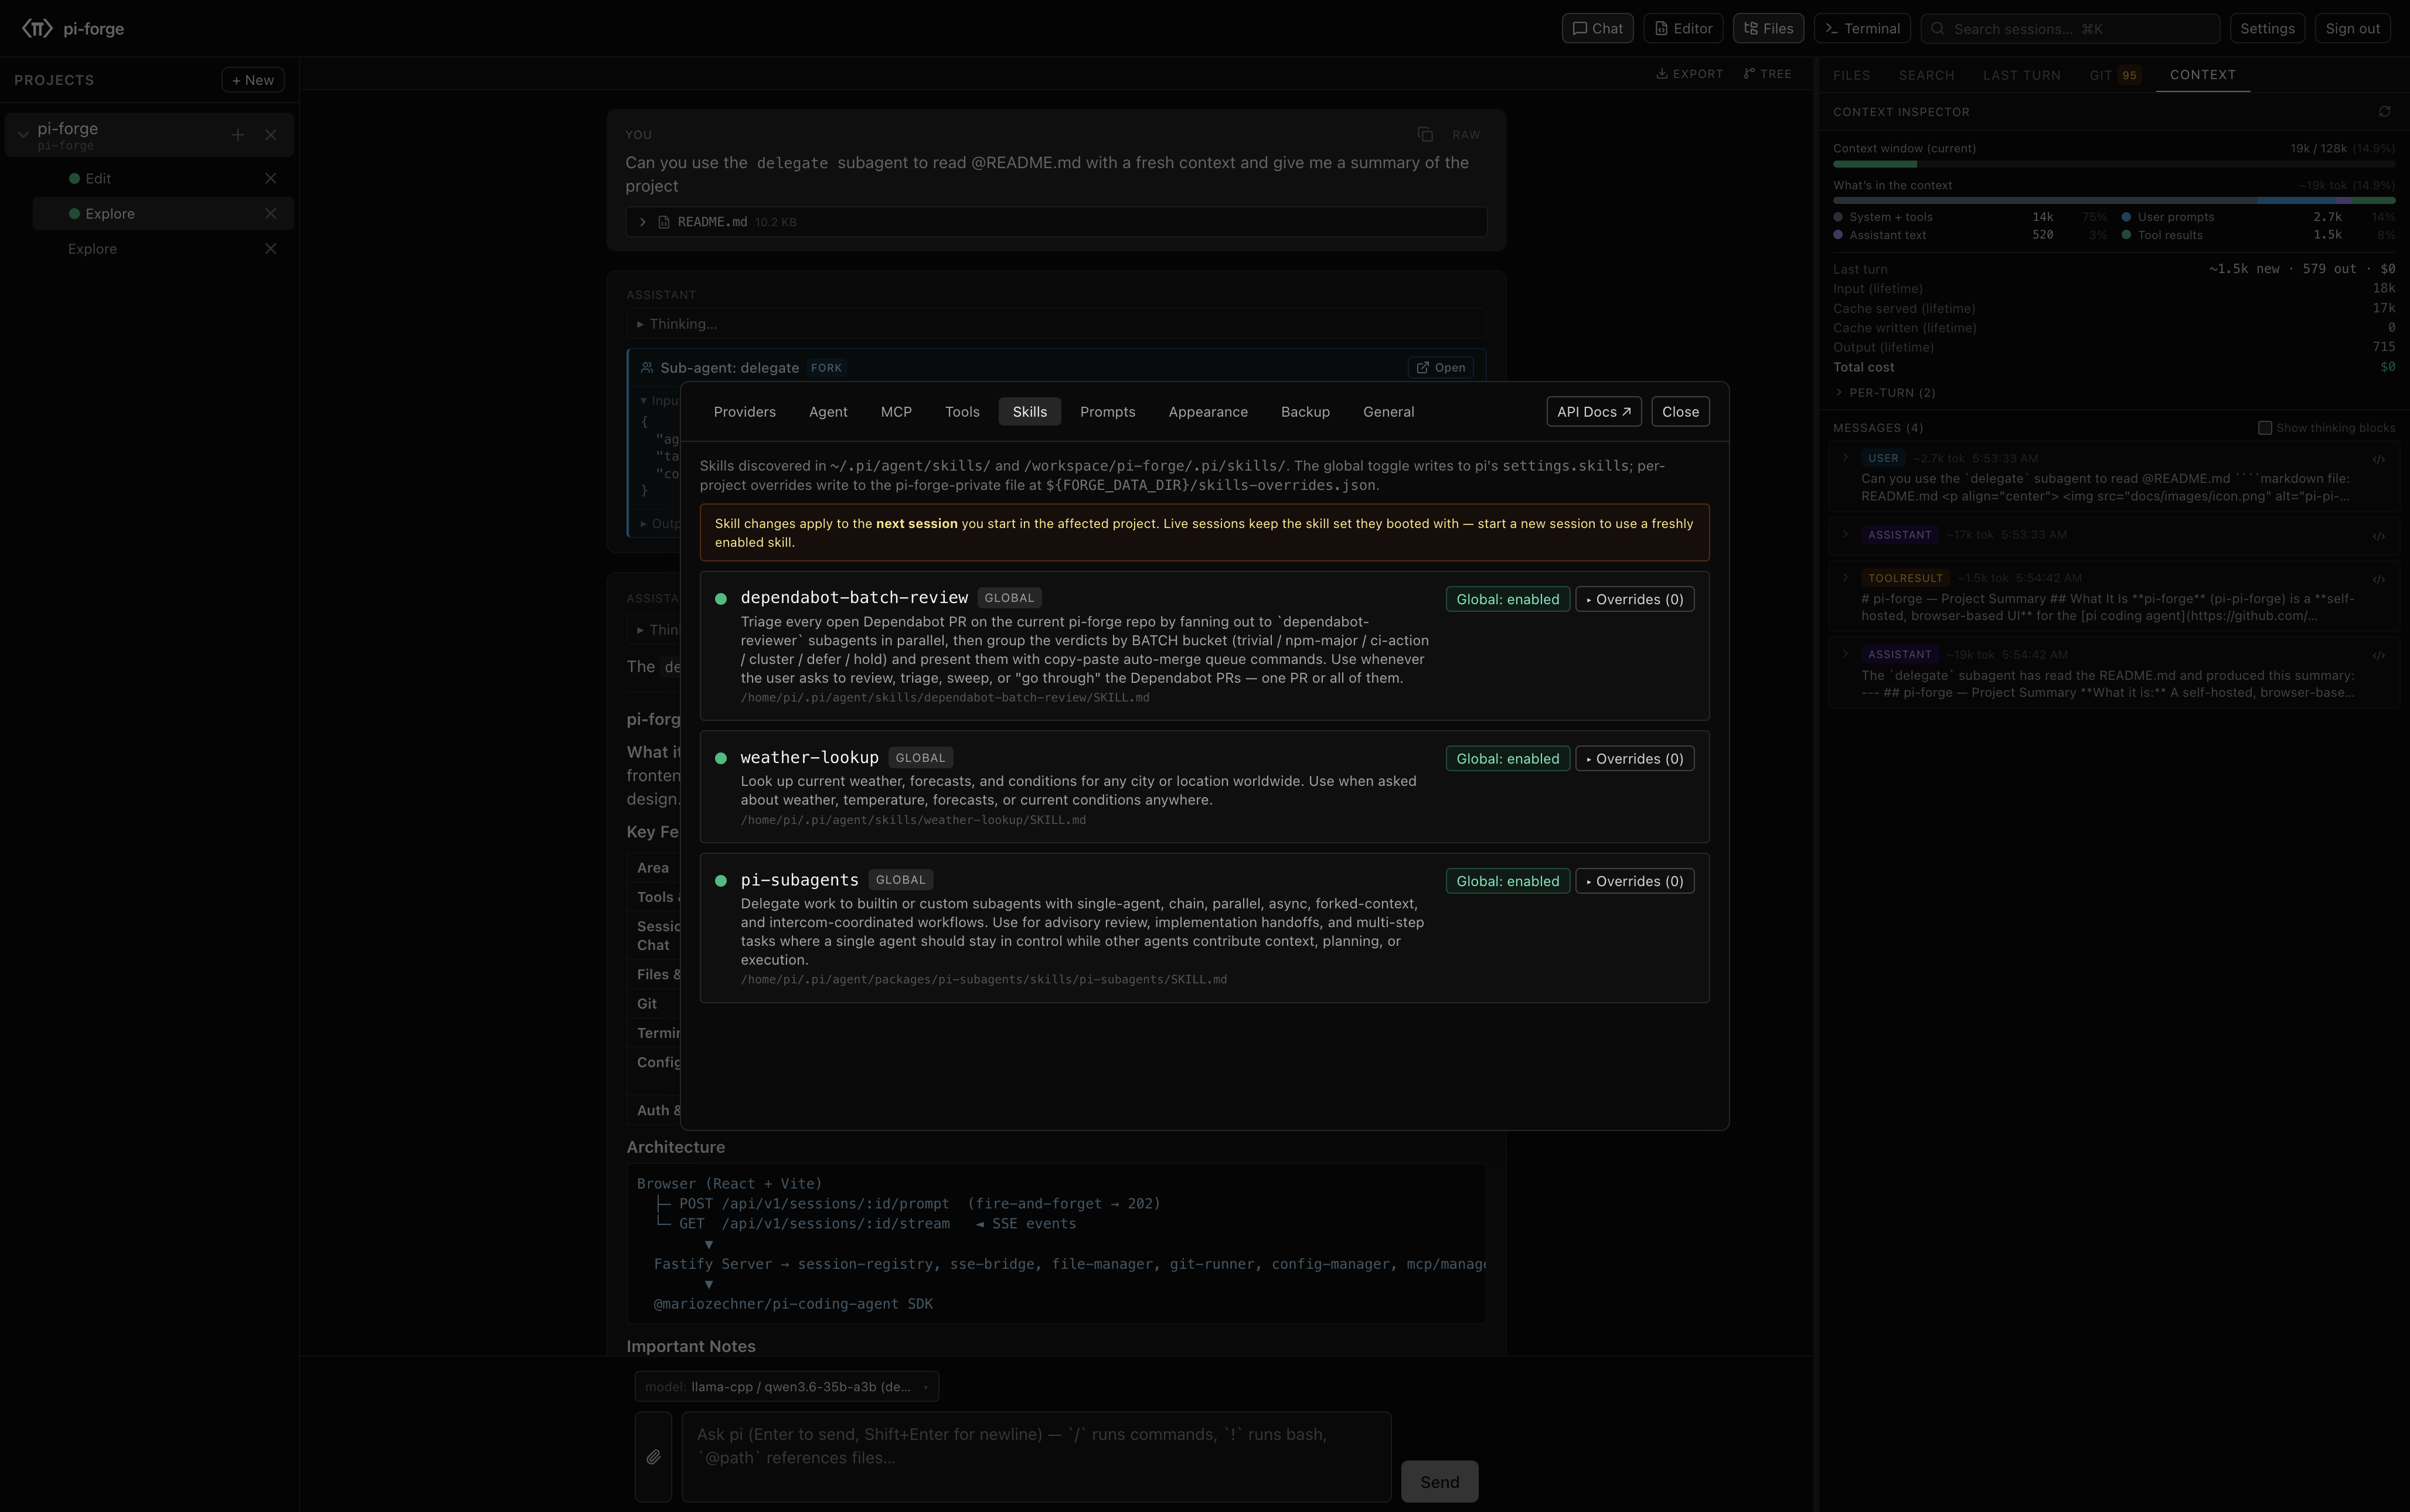The height and width of the screenshot is (1512, 2410).
Task: Focus the Search sessions field
Action: click(2070, 28)
